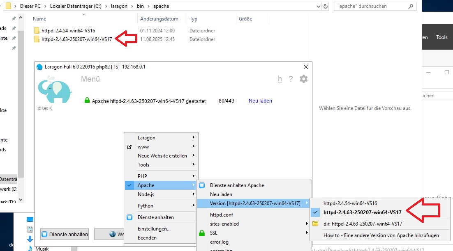453x251 pixels.
Task: Click How to add another Apache version
Action: tap(381, 235)
